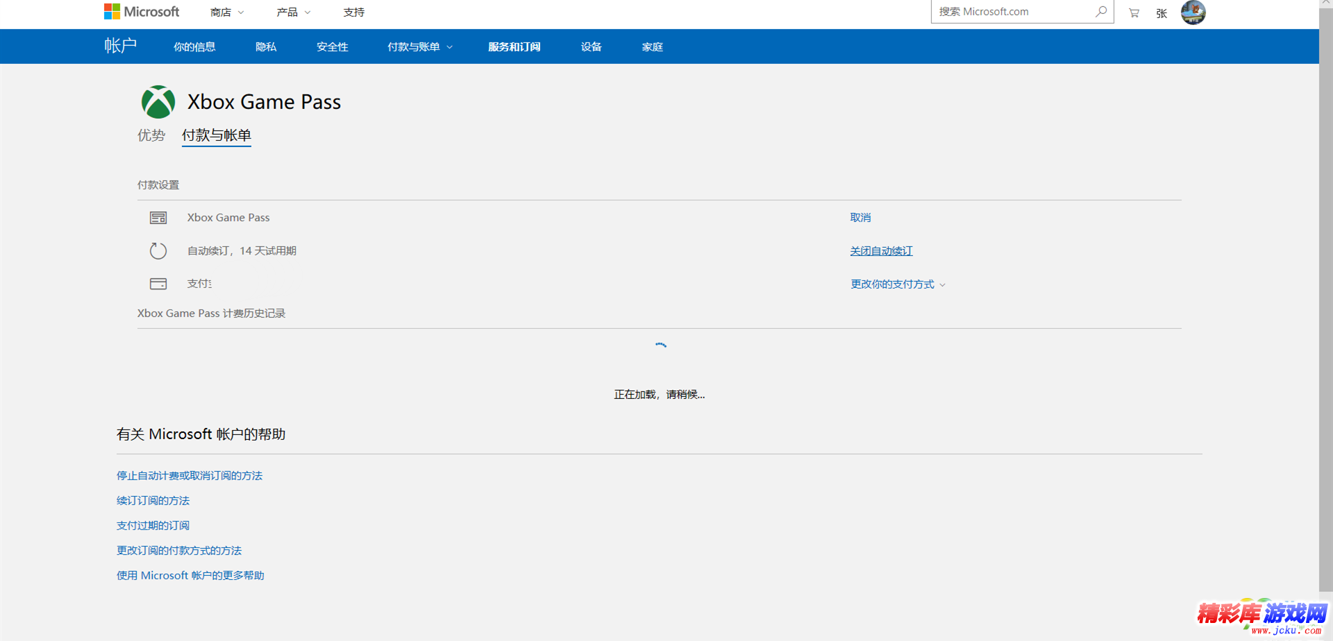Open the 你的信息 nav item
The height and width of the screenshot is (641, 1333).
(x=194, y=47)
